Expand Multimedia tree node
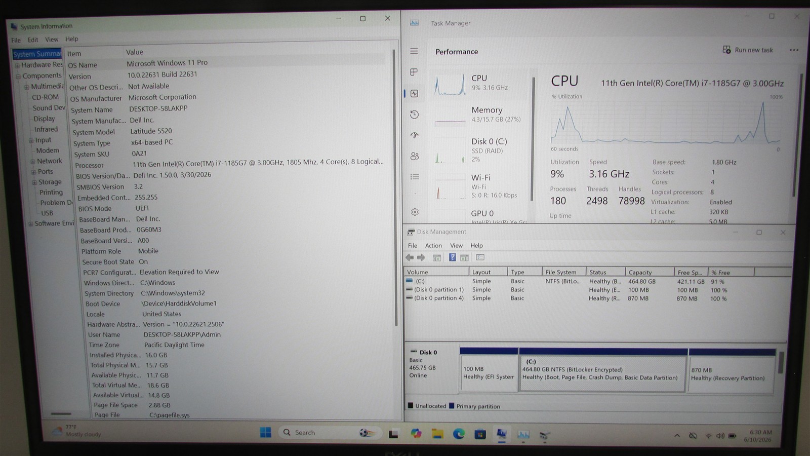Viewport: 810px width, 456px height. tap(27, 87)
